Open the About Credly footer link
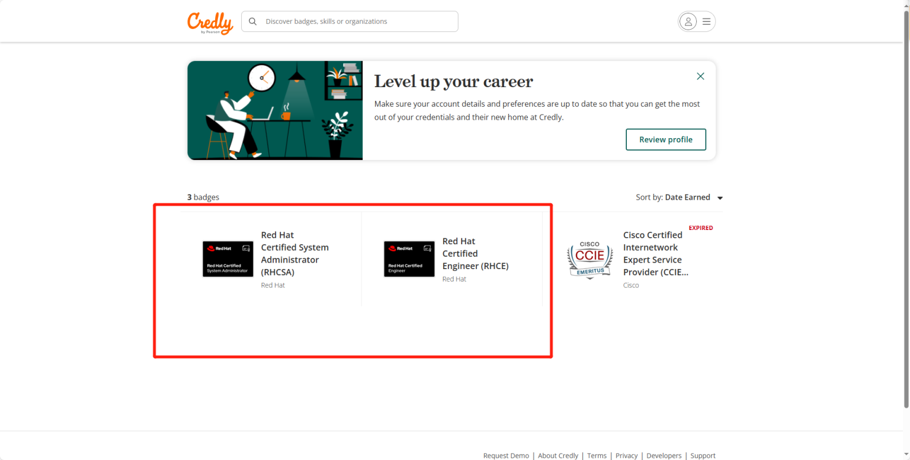Viewport: 910px width, 460px height. point(557,455)
